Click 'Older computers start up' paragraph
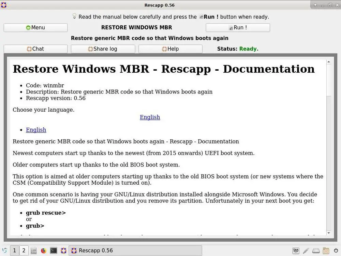Image resolution: width=341 pixels, height=256 pixels. pos(96,165)
